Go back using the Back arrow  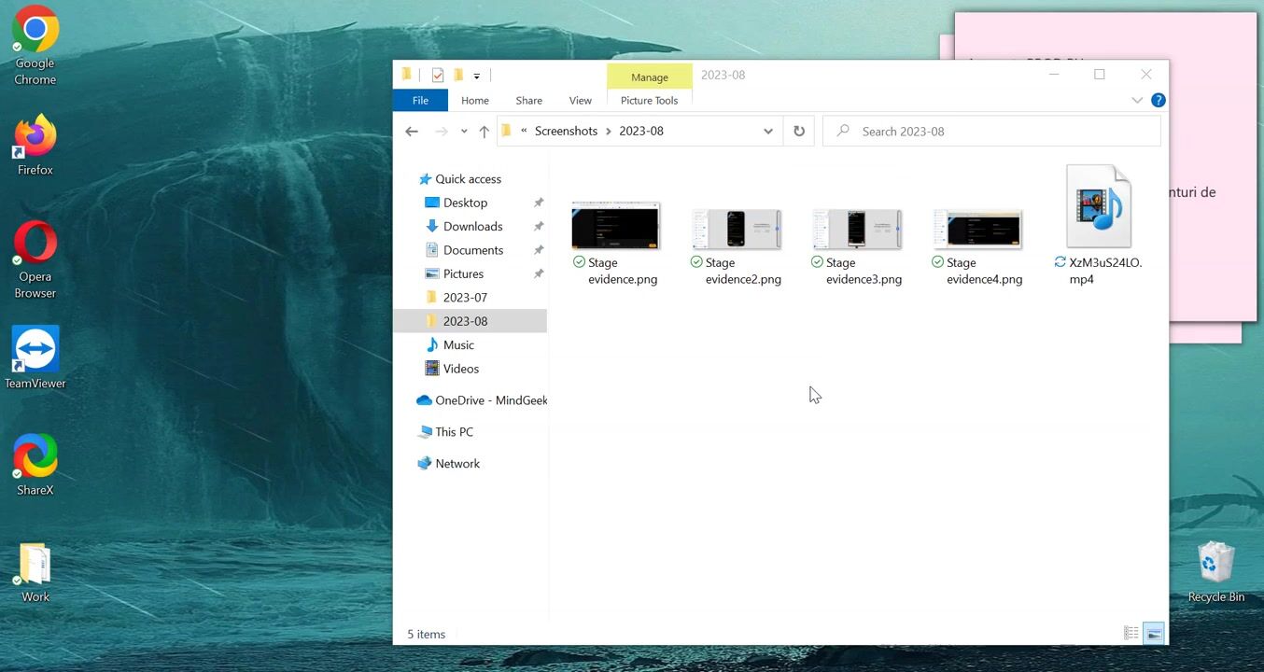click(x=412, y=132)
